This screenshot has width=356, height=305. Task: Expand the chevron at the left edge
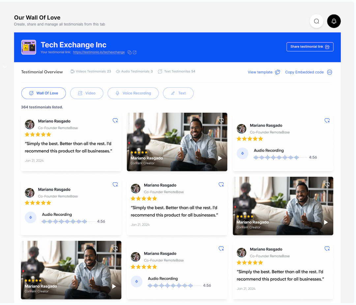[5, 67]
